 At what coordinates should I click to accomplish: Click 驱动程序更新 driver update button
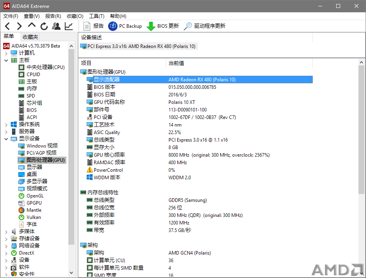tap(205, 26)
